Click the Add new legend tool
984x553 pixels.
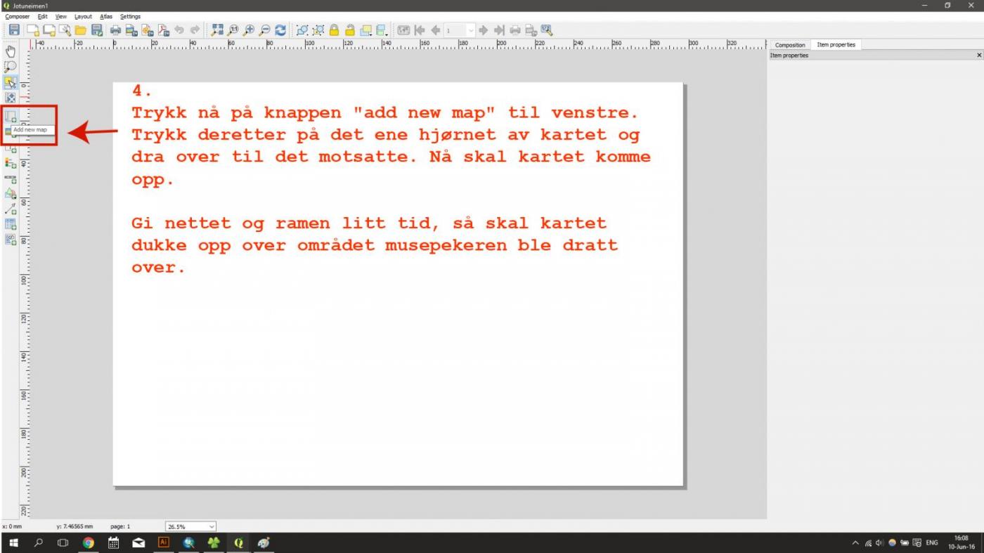pyautogui.click(x=11, y=163)
